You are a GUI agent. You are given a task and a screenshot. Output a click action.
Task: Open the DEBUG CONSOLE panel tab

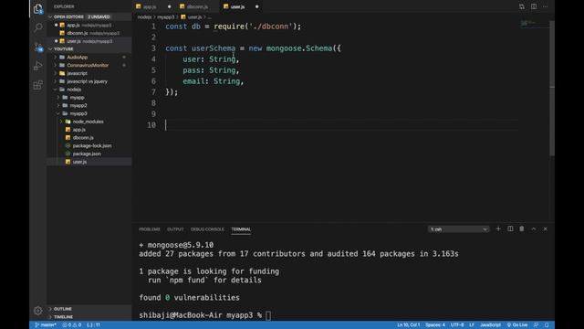(x=207, y=229)
